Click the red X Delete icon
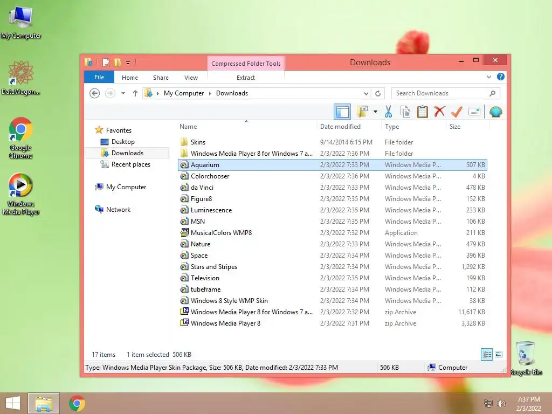Image resolution: width=552 pixels, height=414 pixels. [x=439, y=112]
